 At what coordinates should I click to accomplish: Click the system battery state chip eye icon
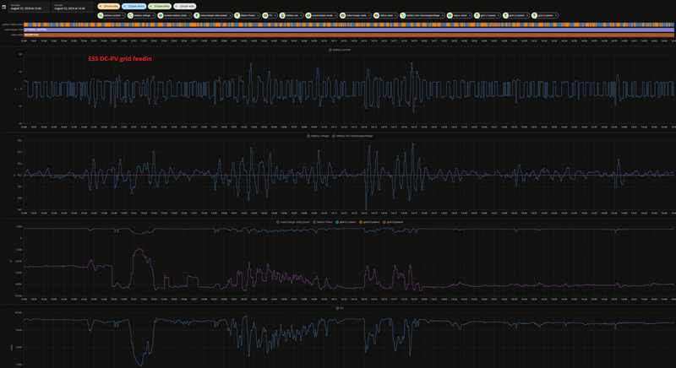[161, 15]
